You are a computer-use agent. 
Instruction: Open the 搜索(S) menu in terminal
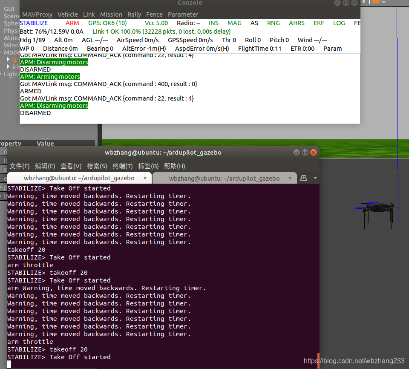(97, 166)
